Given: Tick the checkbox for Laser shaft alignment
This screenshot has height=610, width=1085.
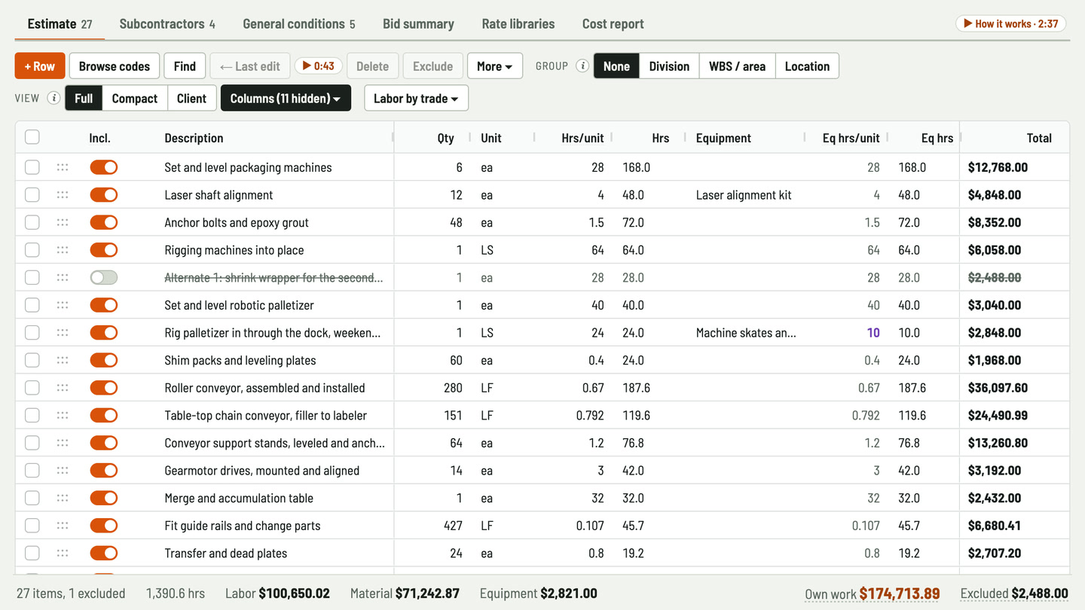Looking at the screenshot, I should (32, 195).
